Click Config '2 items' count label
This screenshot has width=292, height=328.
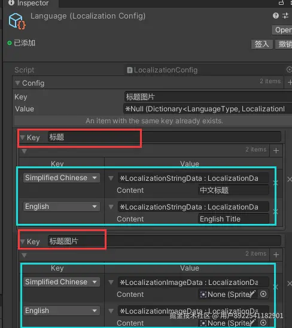[x=270, y=81]
